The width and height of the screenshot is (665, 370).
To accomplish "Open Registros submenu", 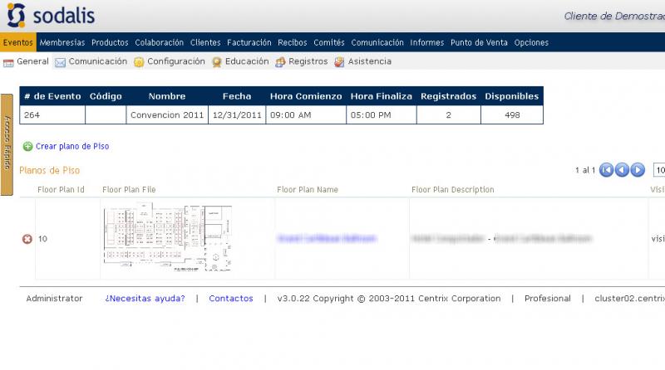I will [301, 61].
